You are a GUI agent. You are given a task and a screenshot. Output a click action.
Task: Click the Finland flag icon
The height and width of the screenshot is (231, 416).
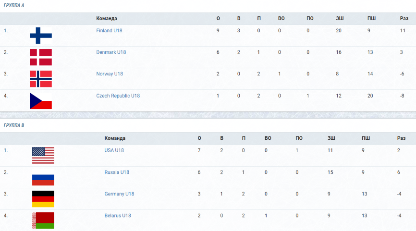coord(41,36)
